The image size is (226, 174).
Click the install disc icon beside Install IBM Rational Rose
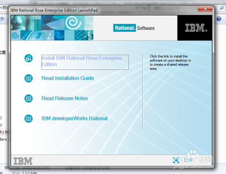point(28,58)
